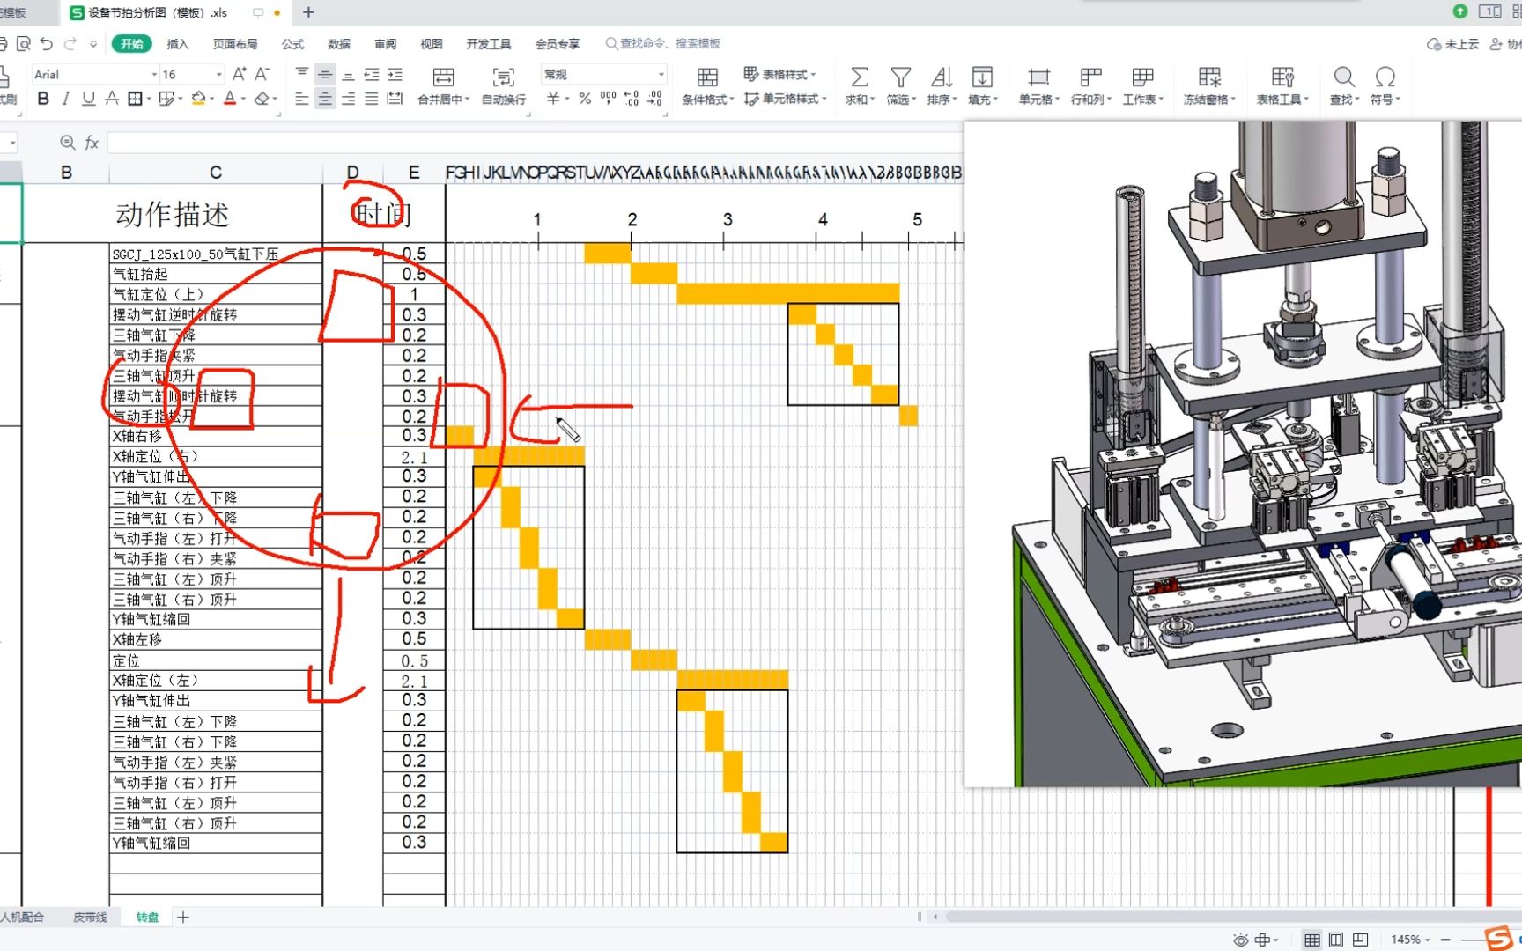Click the fill color bucket swatch

(198, 99)
